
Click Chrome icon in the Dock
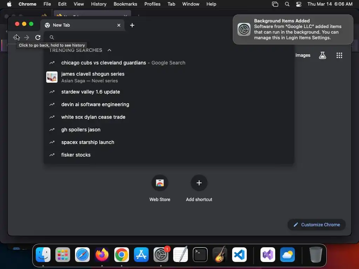[122, 254]
